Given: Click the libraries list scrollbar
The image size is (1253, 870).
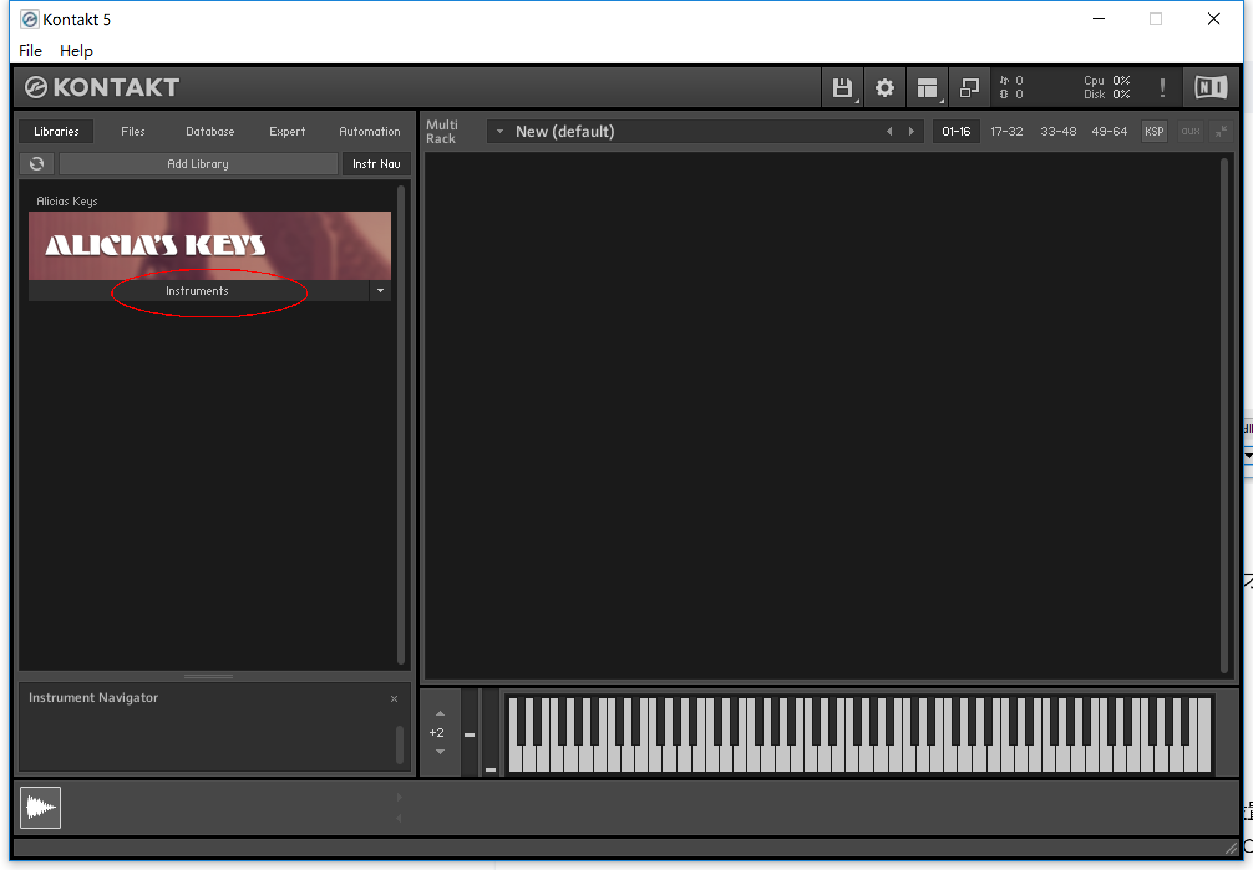Looking at the screenshot, I should coord(401,424).
